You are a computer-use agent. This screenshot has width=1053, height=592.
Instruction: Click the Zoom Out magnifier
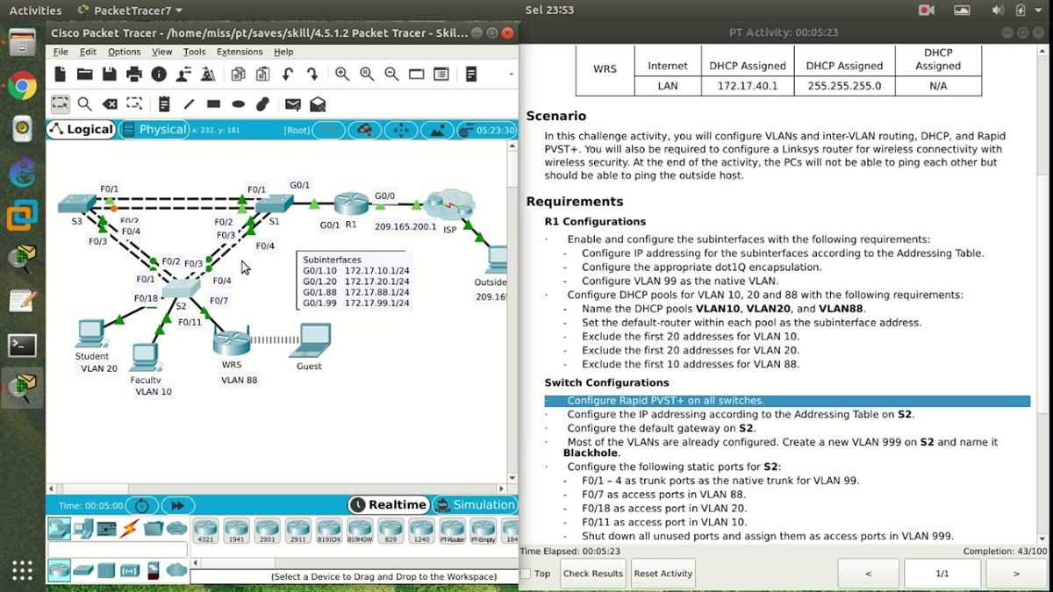[391, 75]
